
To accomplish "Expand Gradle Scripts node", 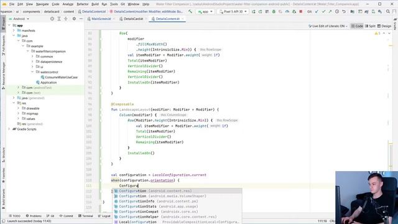I will point(9,129).
